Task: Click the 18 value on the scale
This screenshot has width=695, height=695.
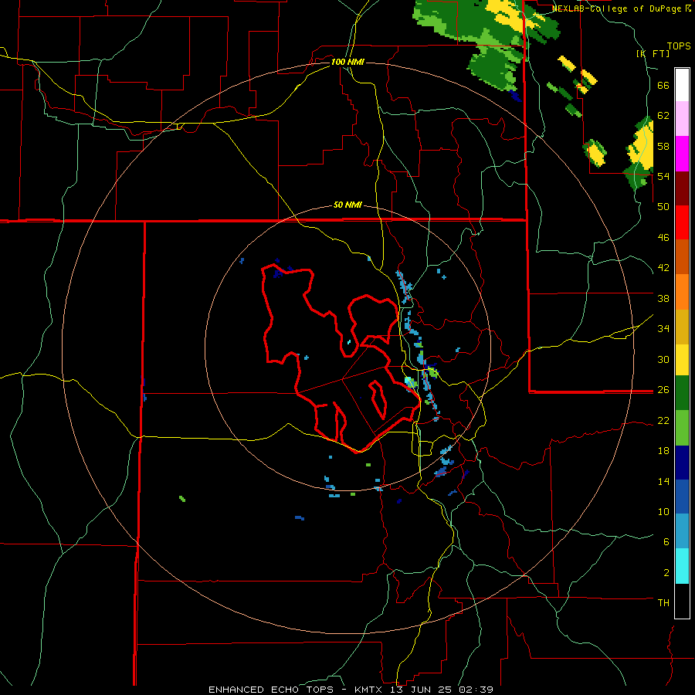Action: 663,451
